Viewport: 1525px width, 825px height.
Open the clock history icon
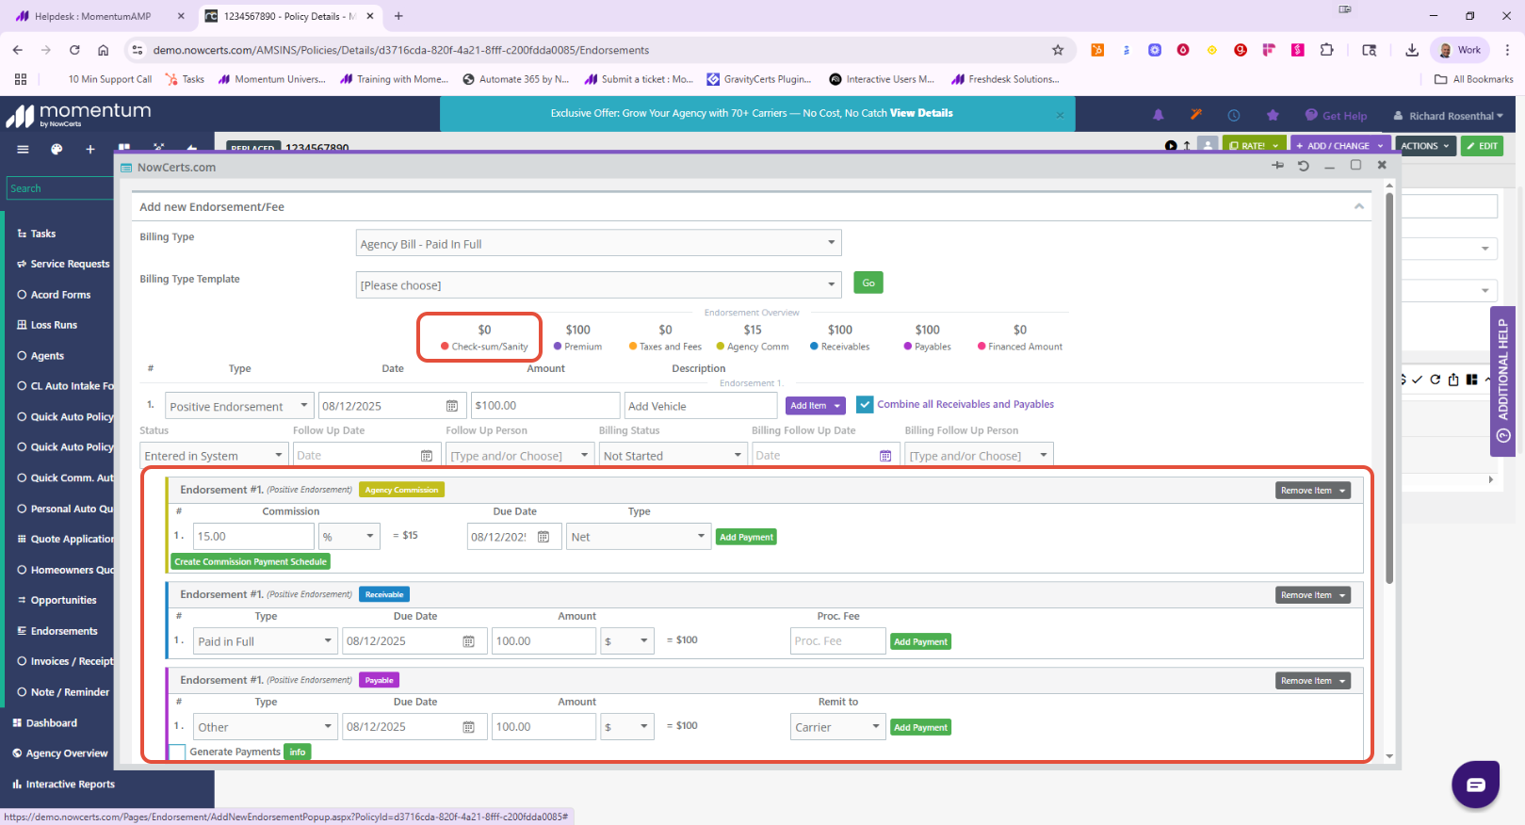(x=1234, y=115)
